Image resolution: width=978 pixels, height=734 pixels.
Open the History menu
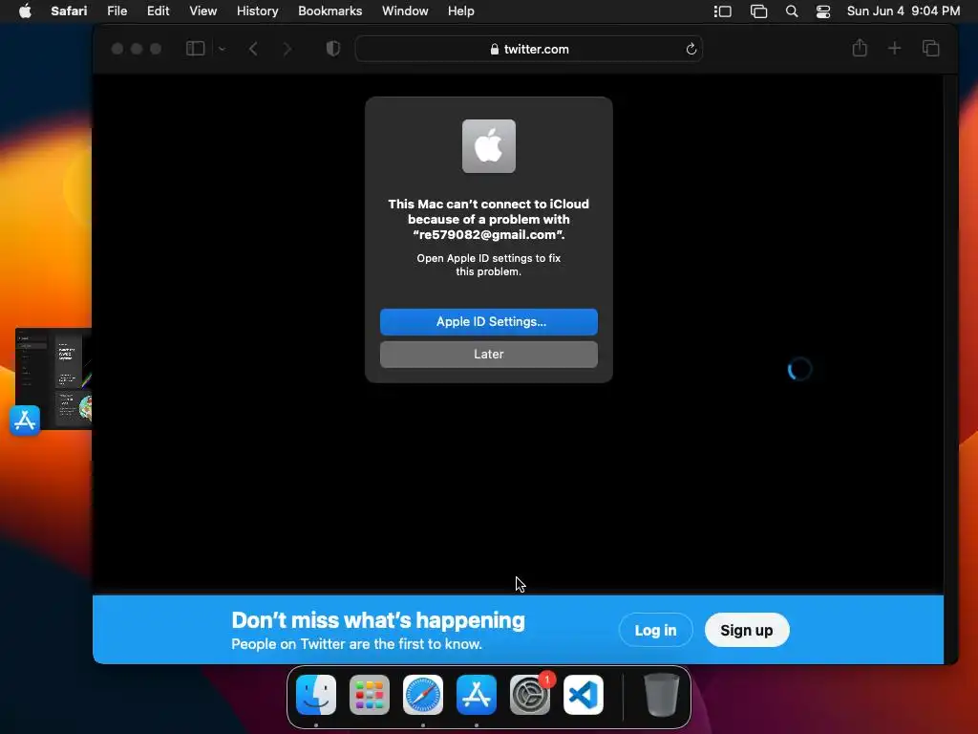pyautogui.click(x=257, y=11)
